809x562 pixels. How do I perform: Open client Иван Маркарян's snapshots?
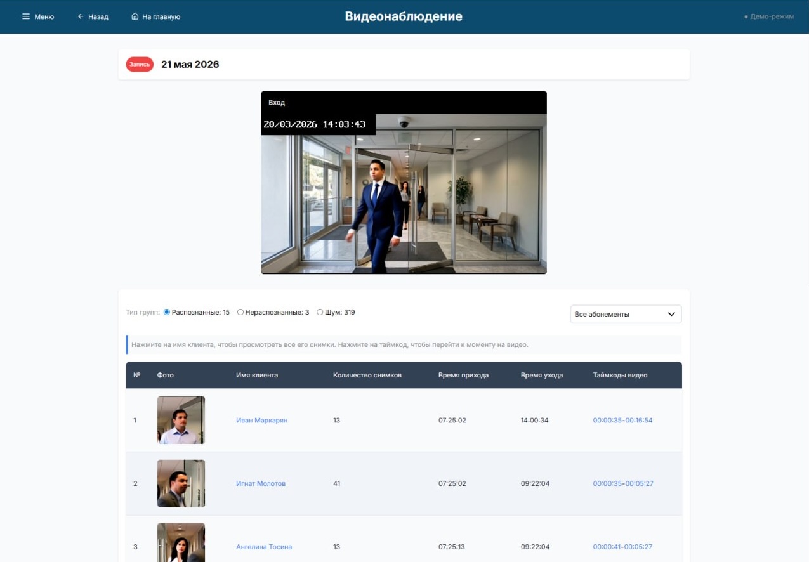(261, 420)
